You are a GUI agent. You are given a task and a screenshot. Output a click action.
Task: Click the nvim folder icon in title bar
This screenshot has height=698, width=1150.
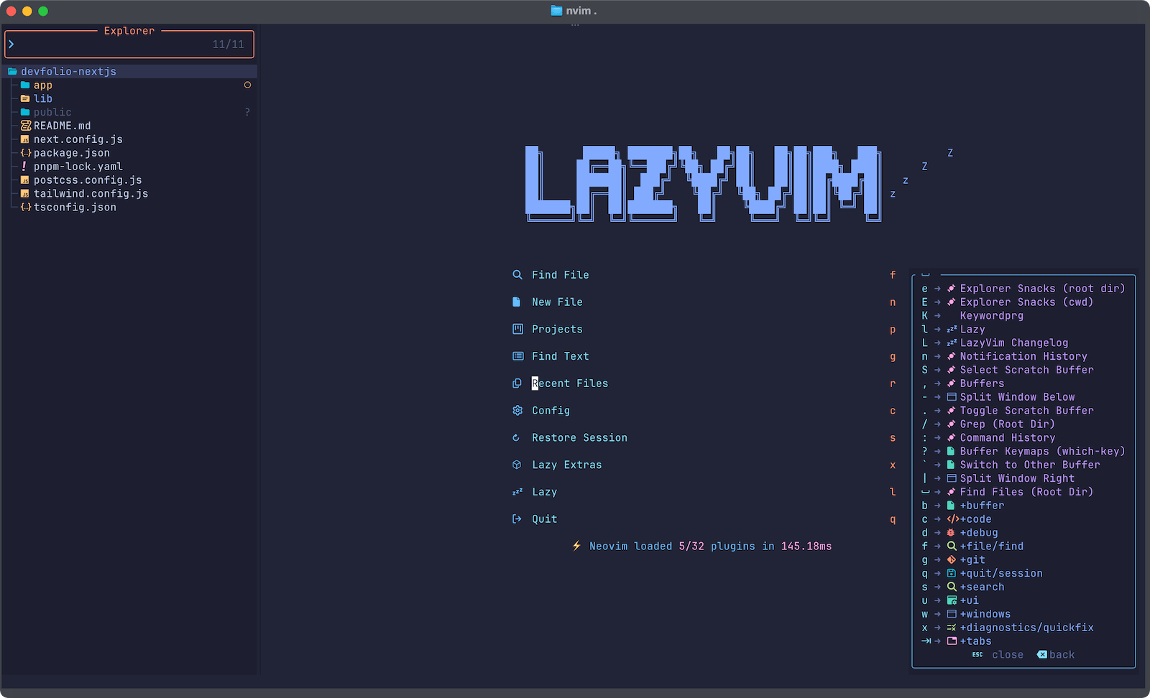(556, 11)
